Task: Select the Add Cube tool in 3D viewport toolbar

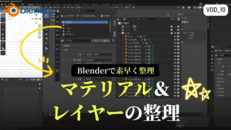Action: 47,53
